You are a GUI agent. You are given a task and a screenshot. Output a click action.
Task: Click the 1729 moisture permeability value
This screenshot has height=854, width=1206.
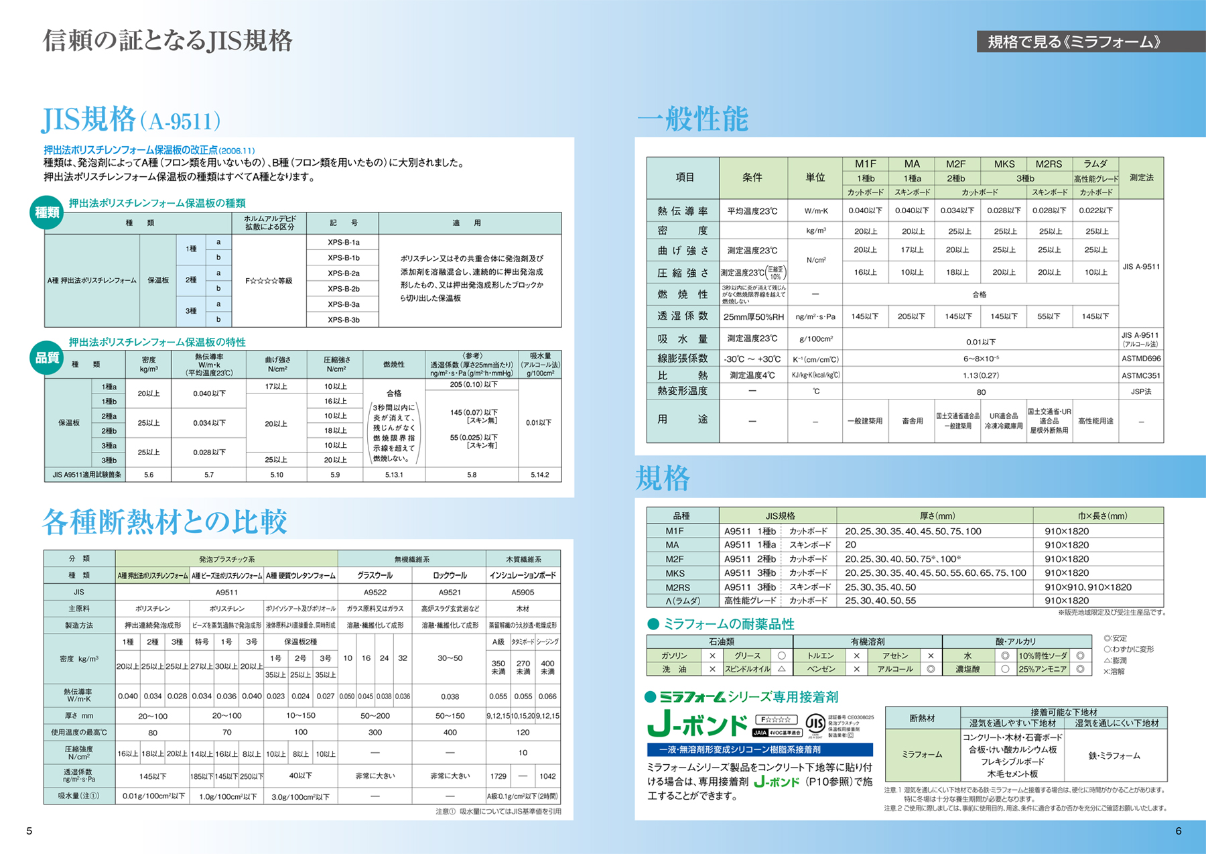[x=498, y=776]
